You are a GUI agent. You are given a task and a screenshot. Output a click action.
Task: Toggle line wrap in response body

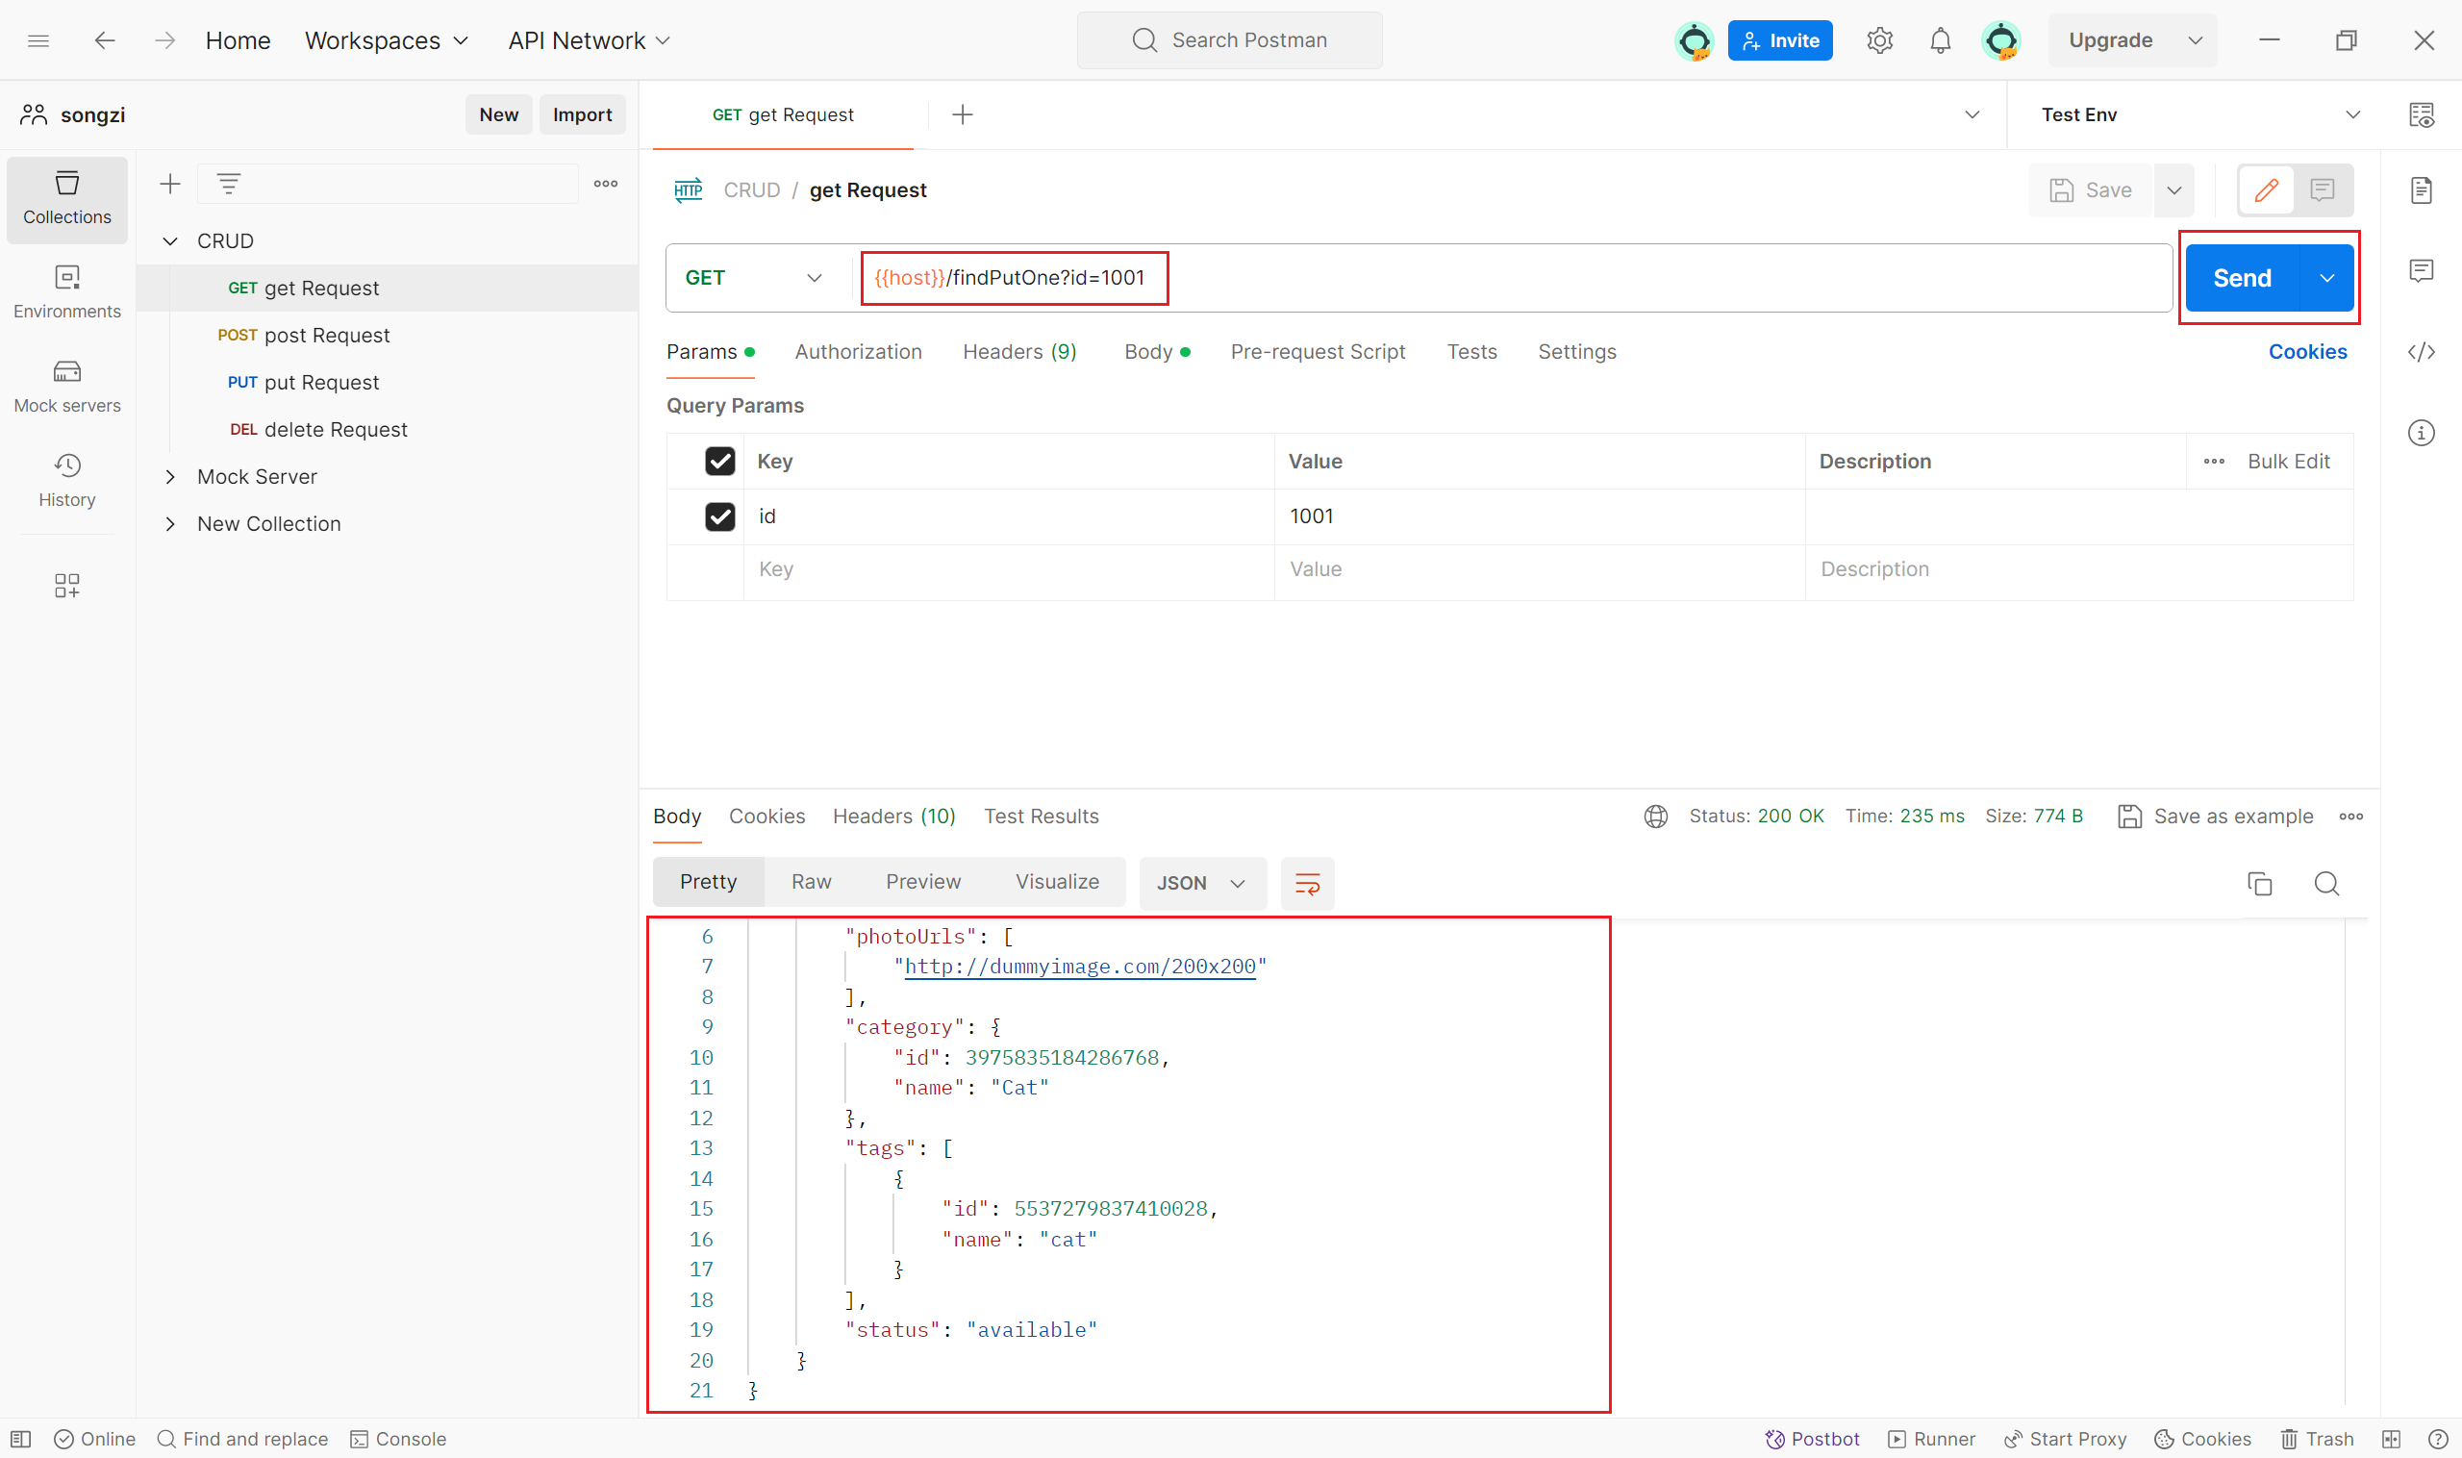(x=1307, y=883)
